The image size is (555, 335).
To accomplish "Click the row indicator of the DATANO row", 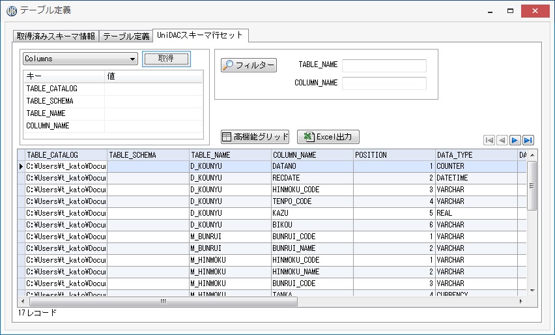I will click(21, 166).
